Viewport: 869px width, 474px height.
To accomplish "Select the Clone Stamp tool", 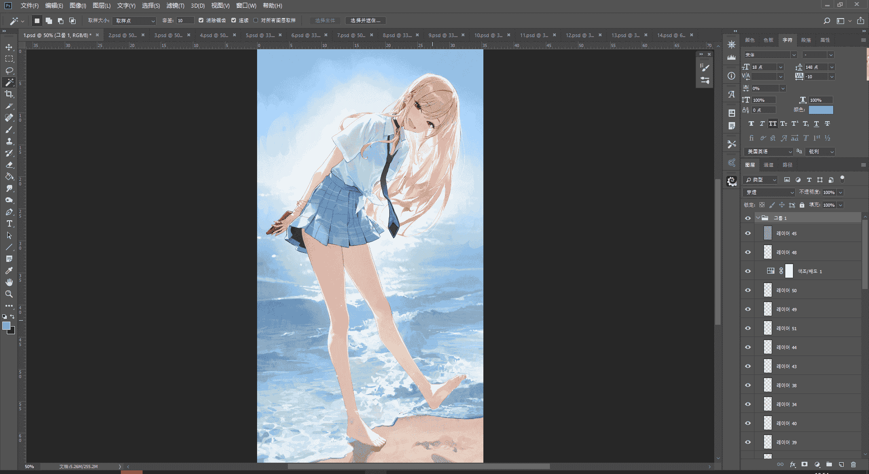I will point(9,141).
